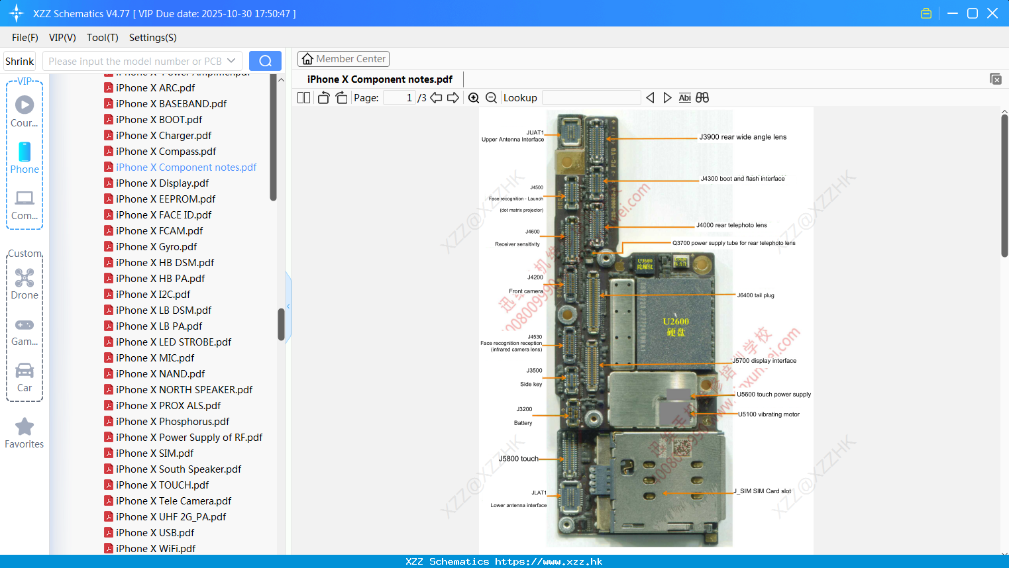Screen dimensions: 1009x568
Task: Open iPhone X EEPROM.pdf
Action: pos(160,199)
